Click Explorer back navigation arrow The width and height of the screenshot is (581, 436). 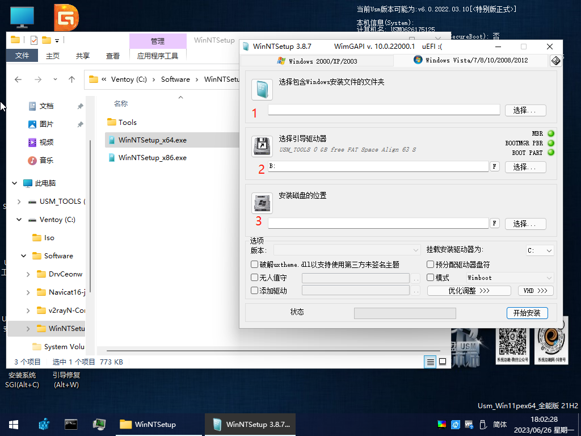pyautogui.click(x=18, y=79)
